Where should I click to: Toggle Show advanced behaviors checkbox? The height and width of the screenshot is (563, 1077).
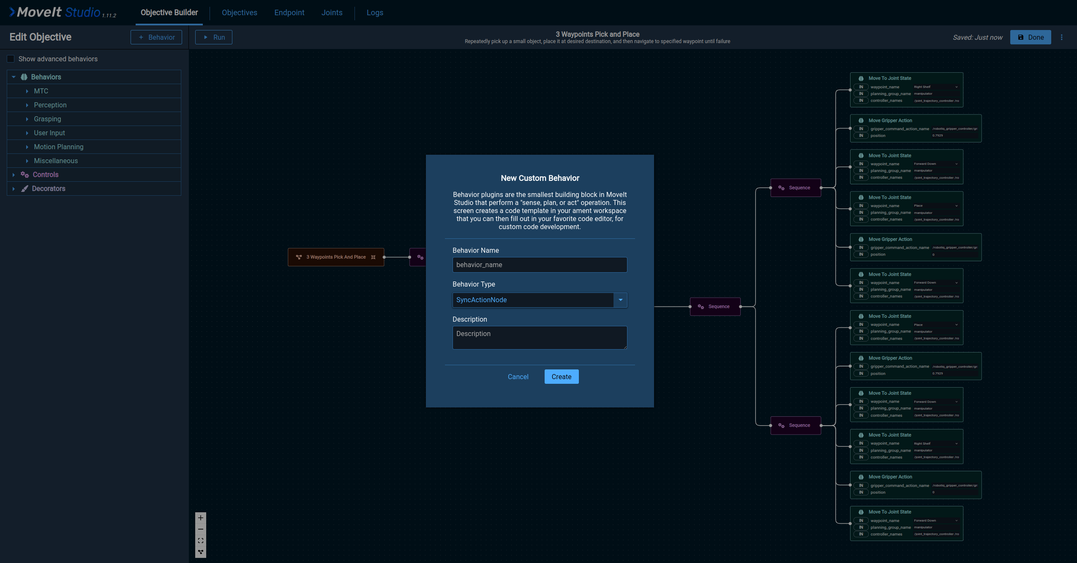(x=10, y=59)
